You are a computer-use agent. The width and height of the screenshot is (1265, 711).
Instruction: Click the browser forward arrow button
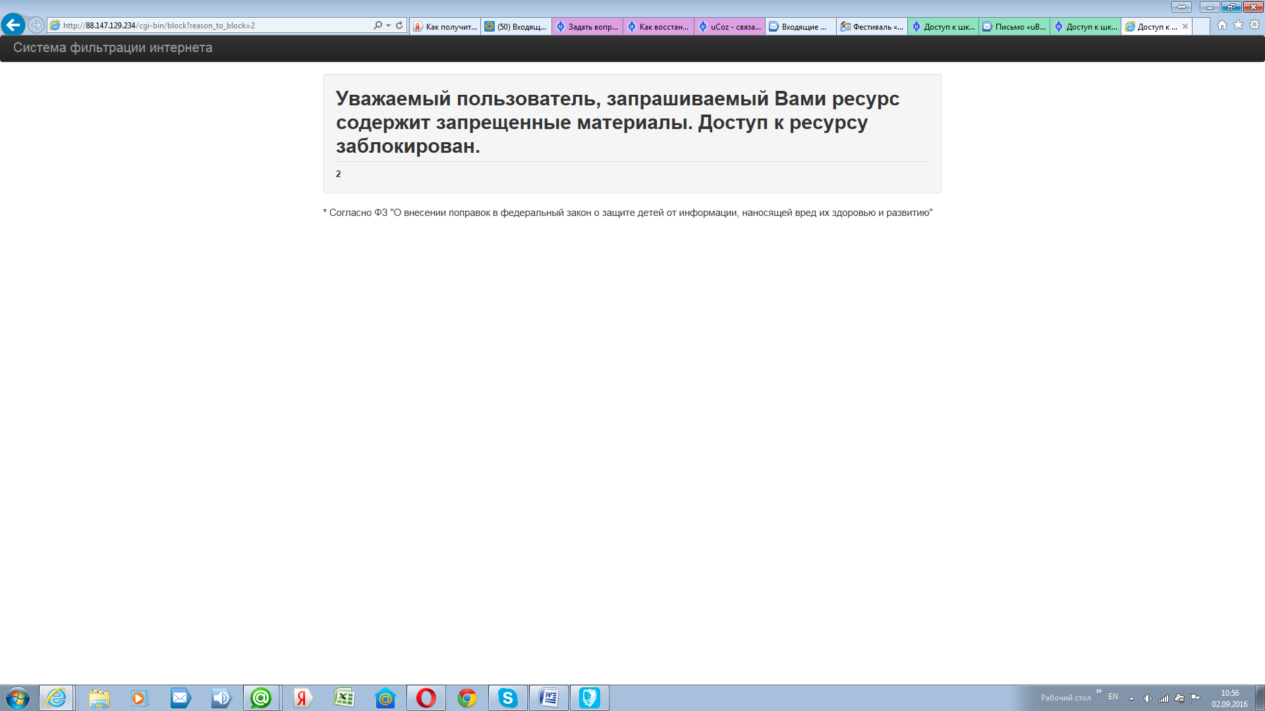(36, 25)
